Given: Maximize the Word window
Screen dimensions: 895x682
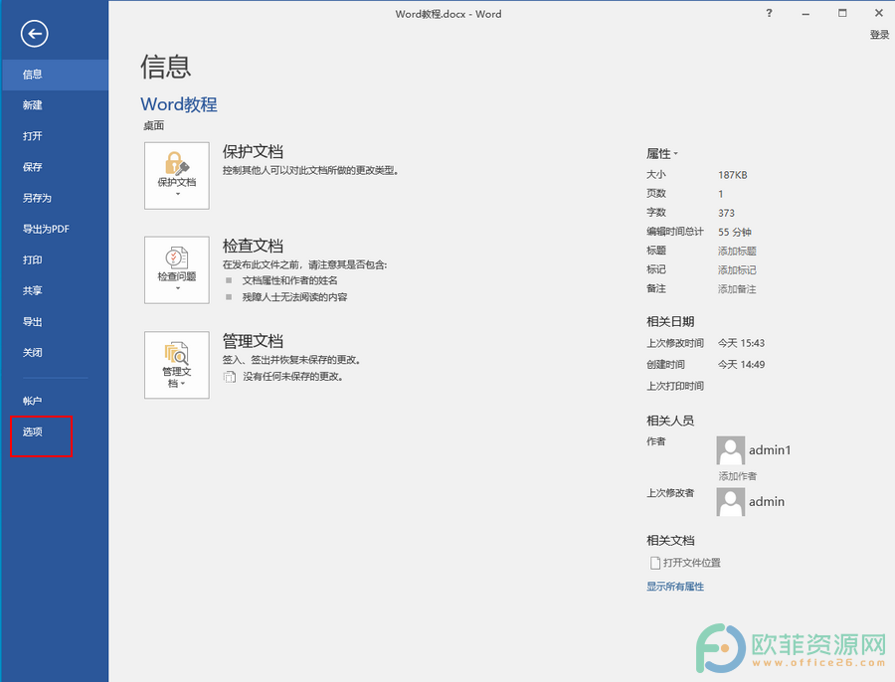Looking at the screenshot, I should 842,13.
